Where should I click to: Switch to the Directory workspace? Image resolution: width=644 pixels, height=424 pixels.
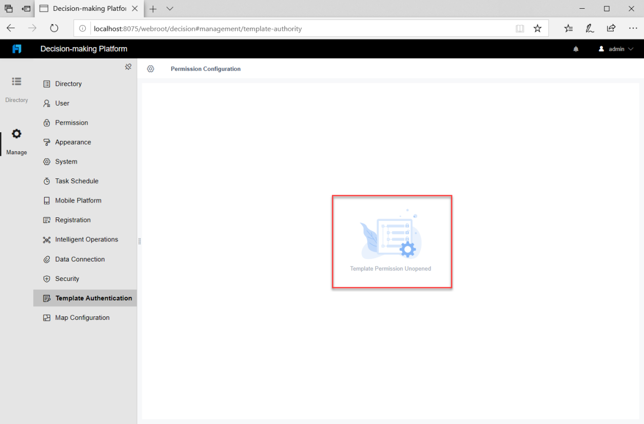click(16, 87)
